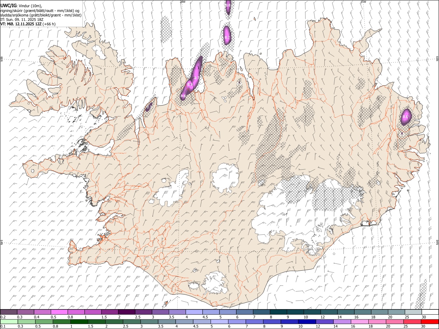
Task: Pick the upper legend swatch starting at 0.2
Action: pos(9,312)
